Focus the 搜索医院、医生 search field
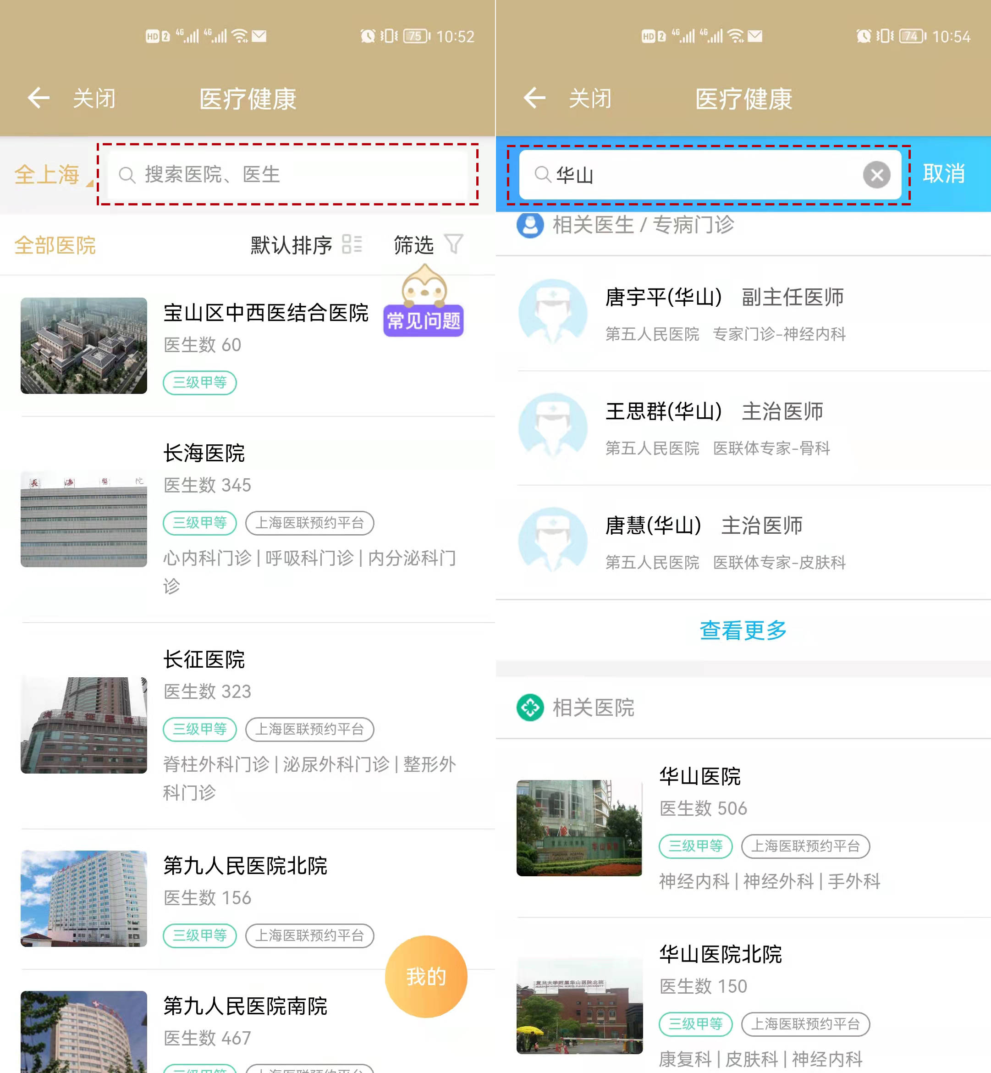 tap(288, 174)
